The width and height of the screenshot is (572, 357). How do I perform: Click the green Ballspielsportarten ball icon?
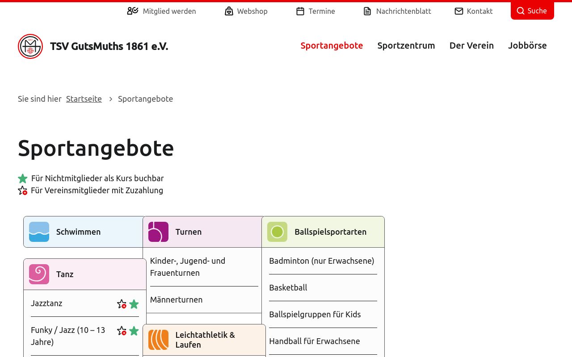(x=277, y=232)
